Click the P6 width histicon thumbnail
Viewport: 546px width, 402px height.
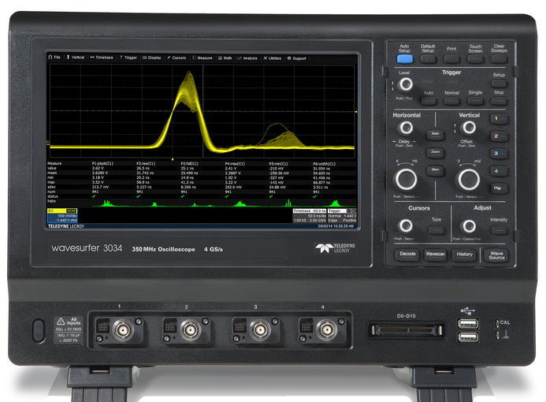click(334, 203)
